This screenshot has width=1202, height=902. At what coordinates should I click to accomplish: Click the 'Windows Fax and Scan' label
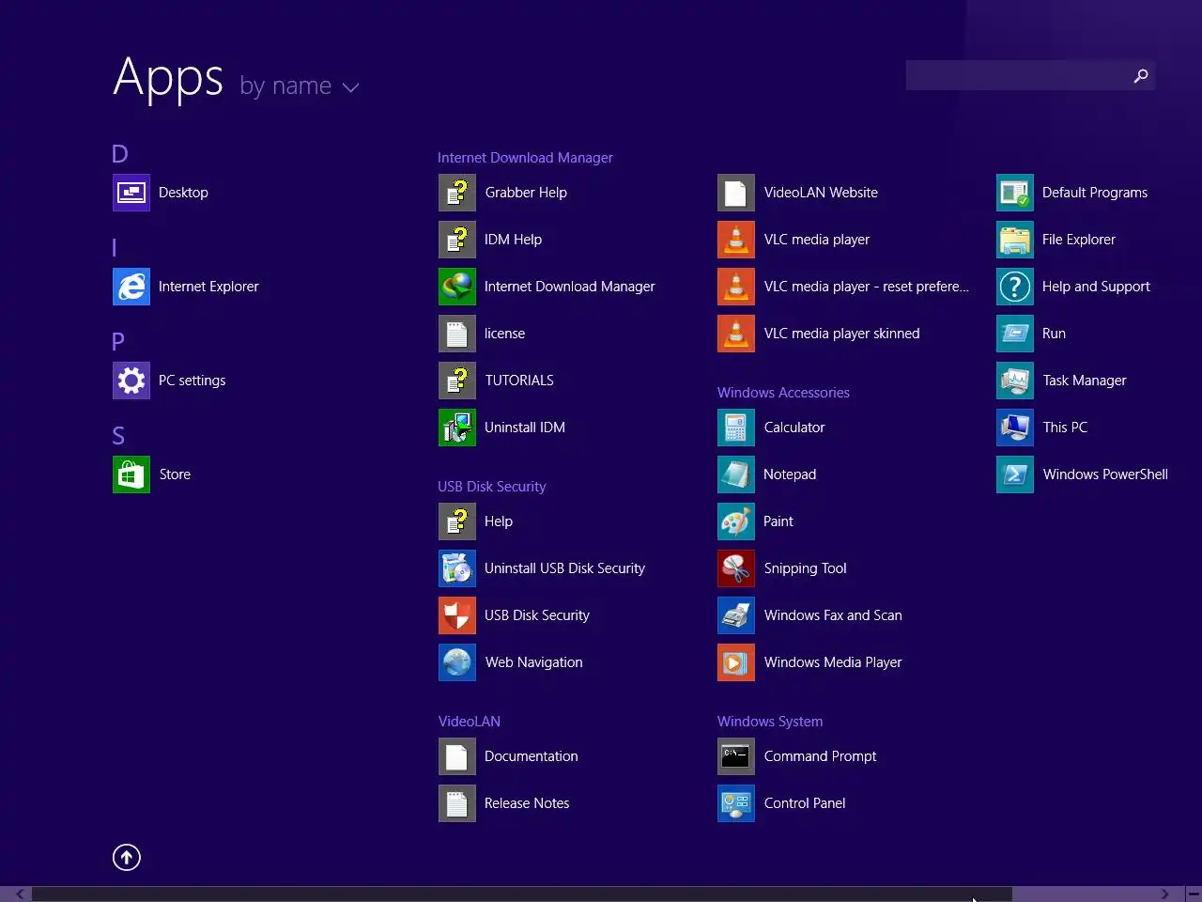point(833,615)
